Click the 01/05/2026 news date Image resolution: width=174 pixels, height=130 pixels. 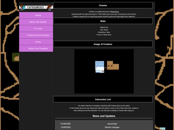point(65,124)
